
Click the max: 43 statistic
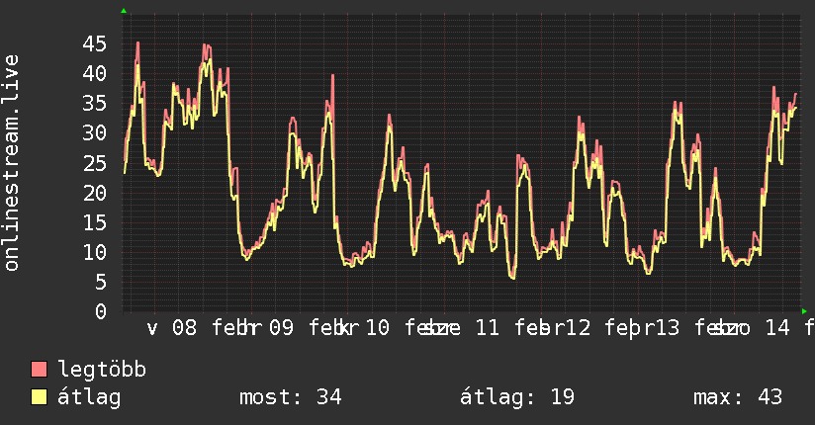click(738, 397)
